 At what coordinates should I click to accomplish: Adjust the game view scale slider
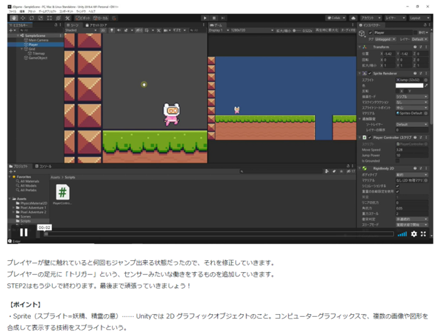[297, 31]
